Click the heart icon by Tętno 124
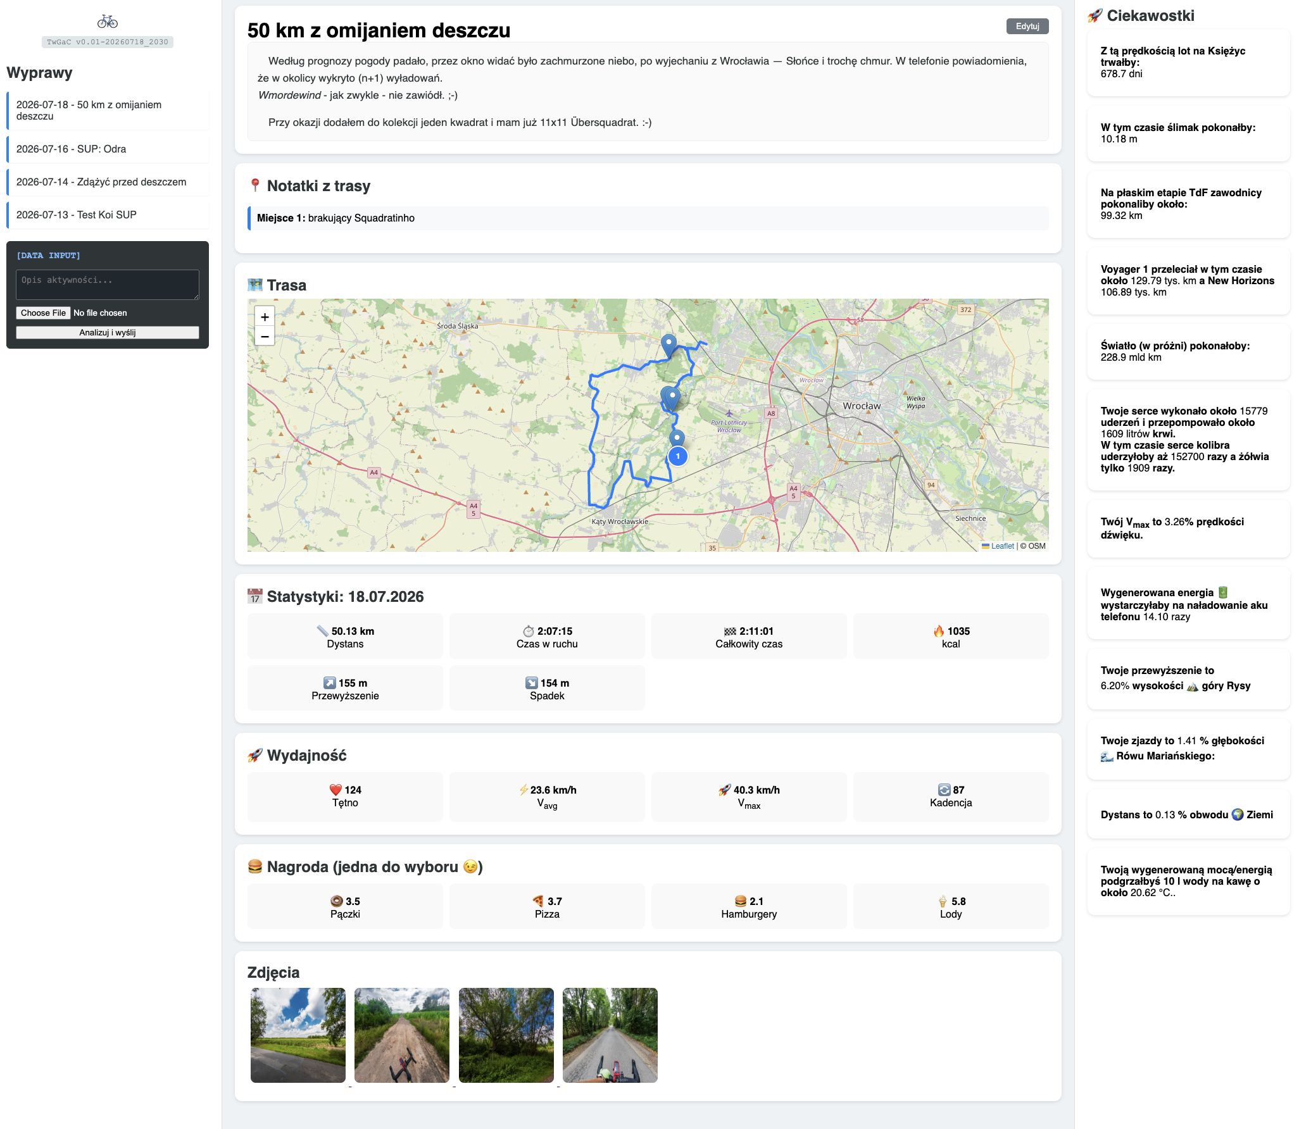Screen dimensions: 1299x1129 click(x=336, y=790)
